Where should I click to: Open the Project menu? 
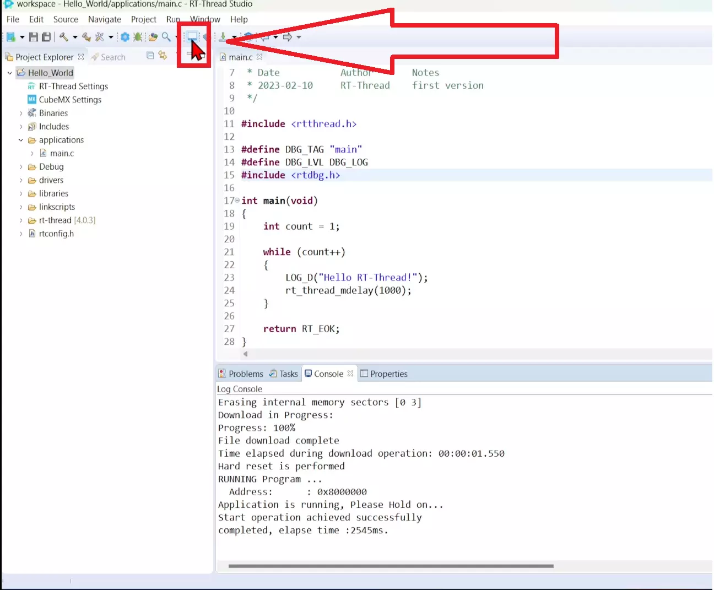144,19
